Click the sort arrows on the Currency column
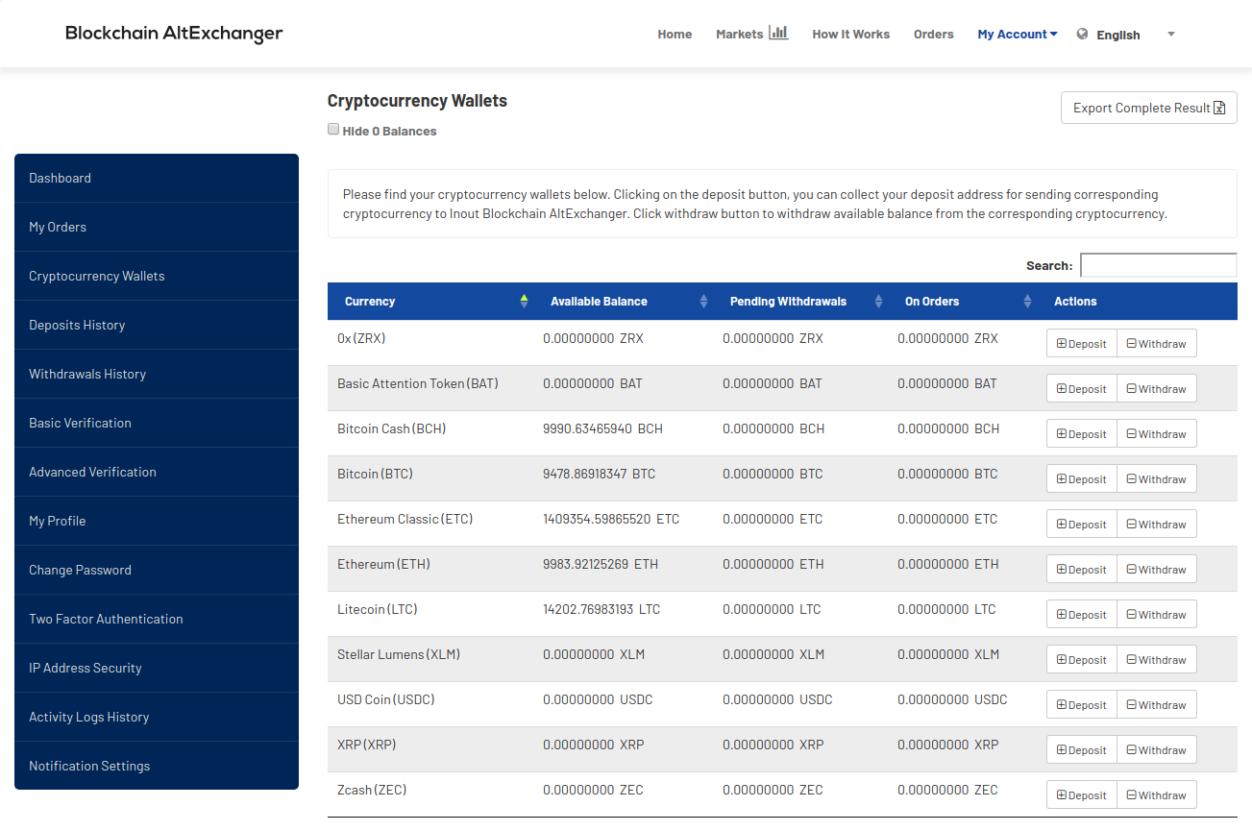Viewport: 1252px width, 831px height. (524, 301)
